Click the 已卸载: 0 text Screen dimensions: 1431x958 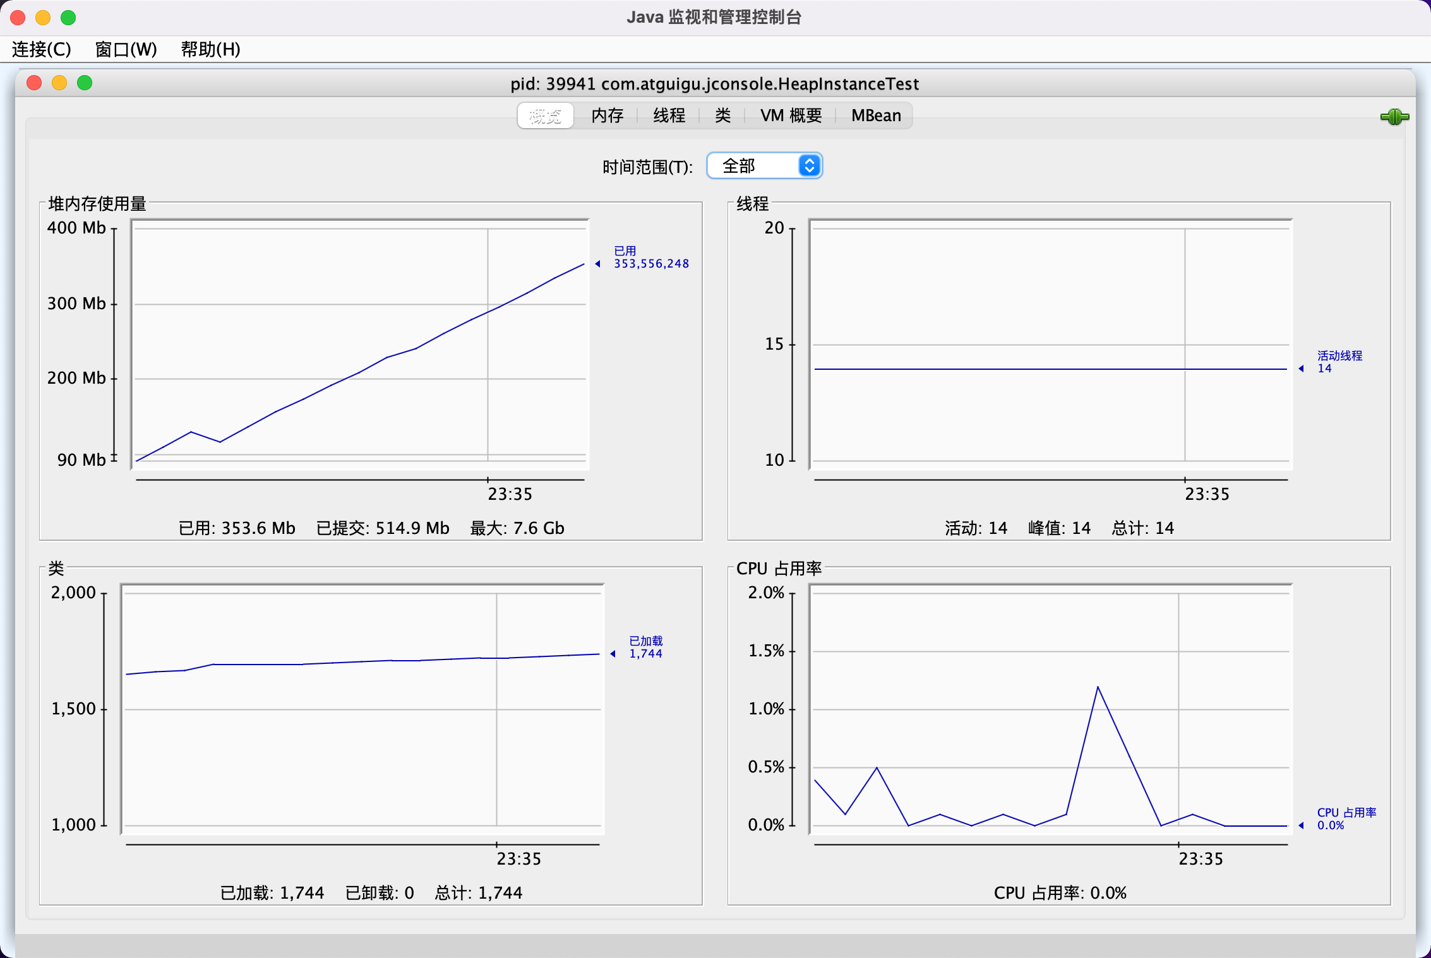click(x=380, y=893)
